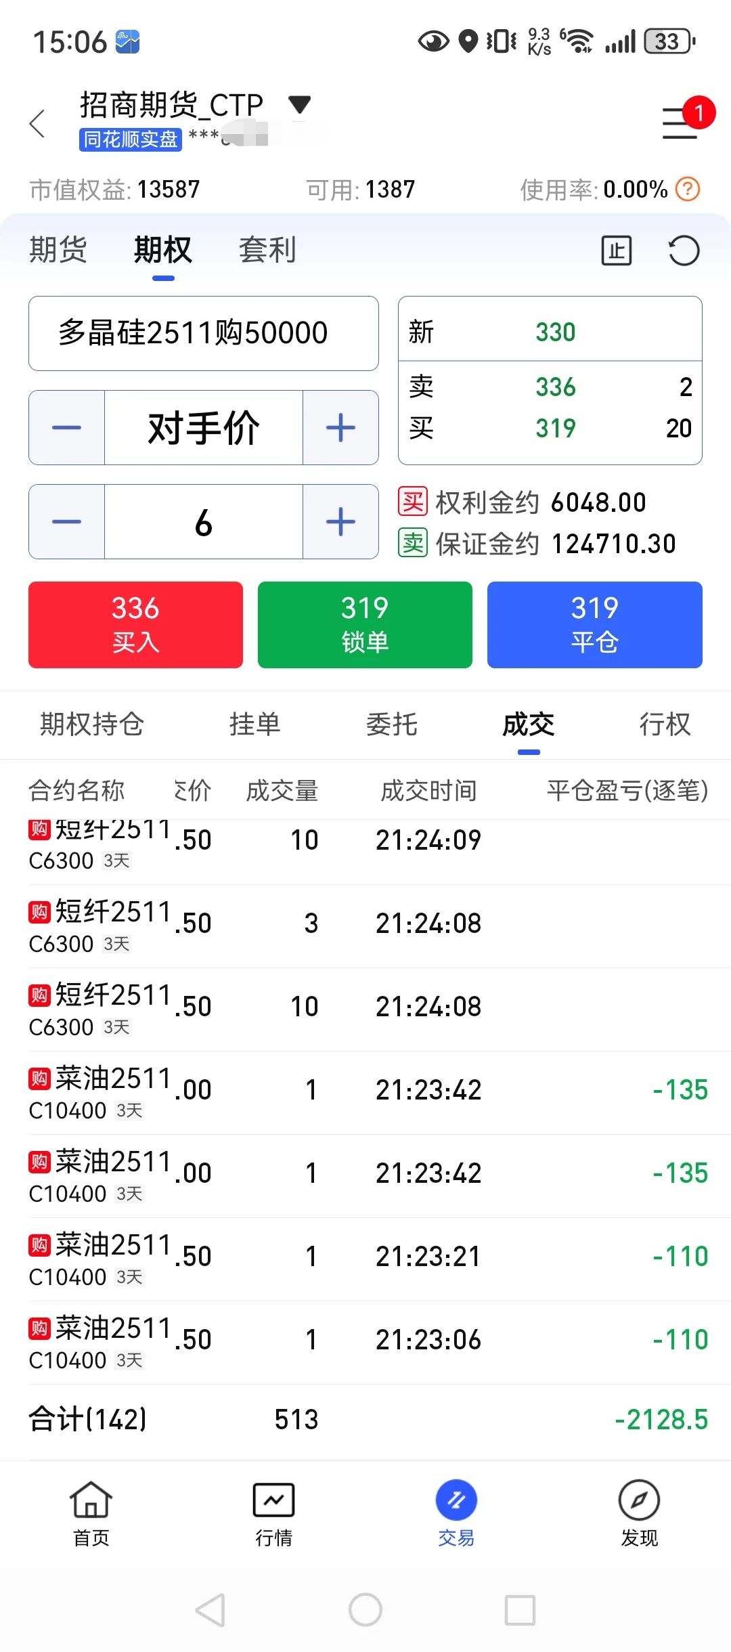
Task: Open 交易 trading in bottom navigation
Action: point(456,1515)
